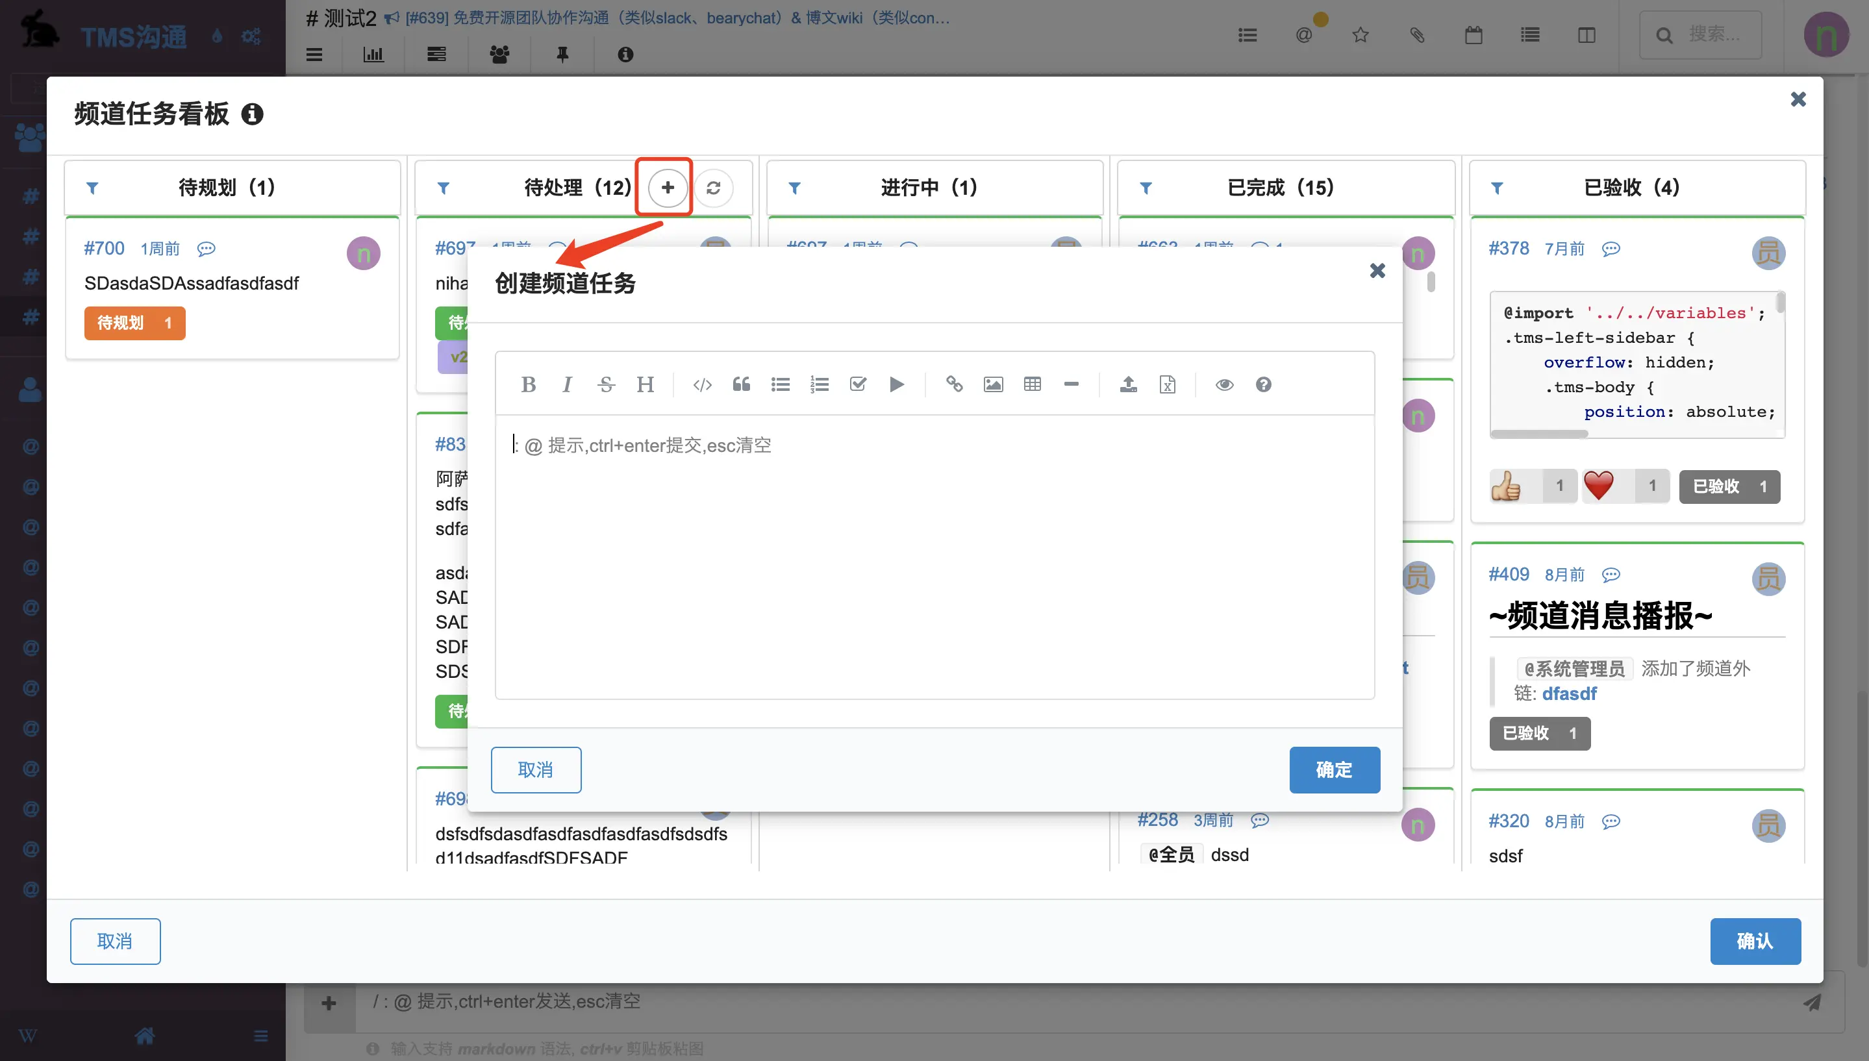Insert unordered list in editor
Image resolution: width=1869 pixels, height=1061 pixels.
781,384
